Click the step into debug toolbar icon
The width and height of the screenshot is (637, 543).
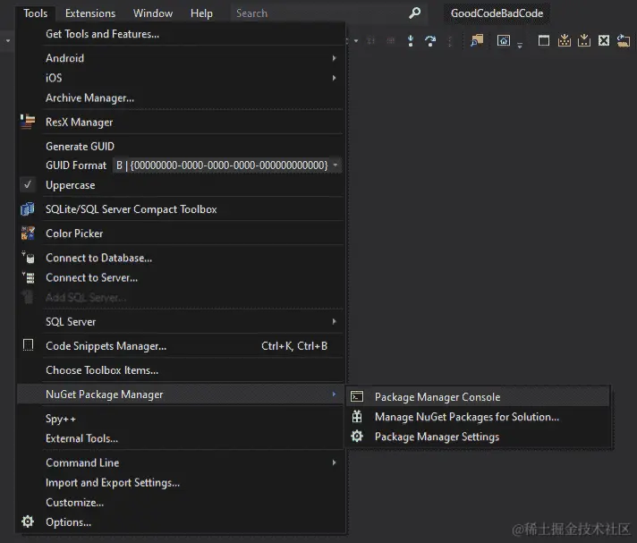411,40
